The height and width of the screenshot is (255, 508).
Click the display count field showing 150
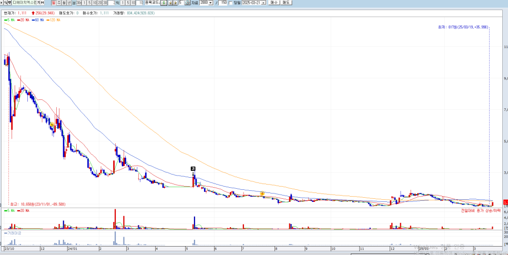(x=222, y=3)
